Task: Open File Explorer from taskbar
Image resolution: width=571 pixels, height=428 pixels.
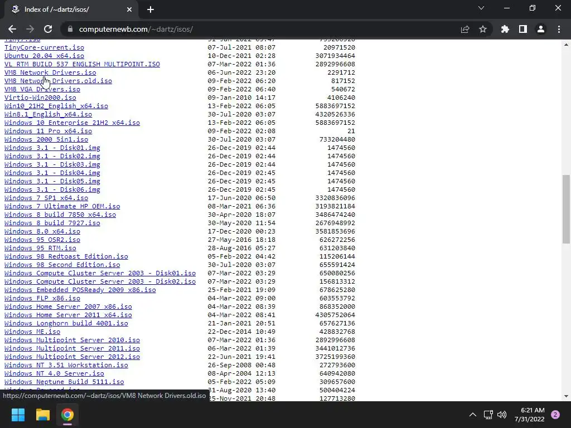Action: pos(42,415)
